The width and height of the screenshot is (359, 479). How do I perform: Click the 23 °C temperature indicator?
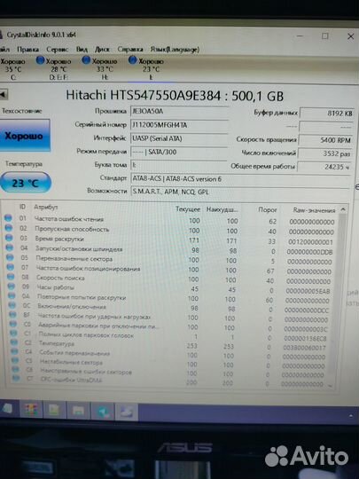26,183
